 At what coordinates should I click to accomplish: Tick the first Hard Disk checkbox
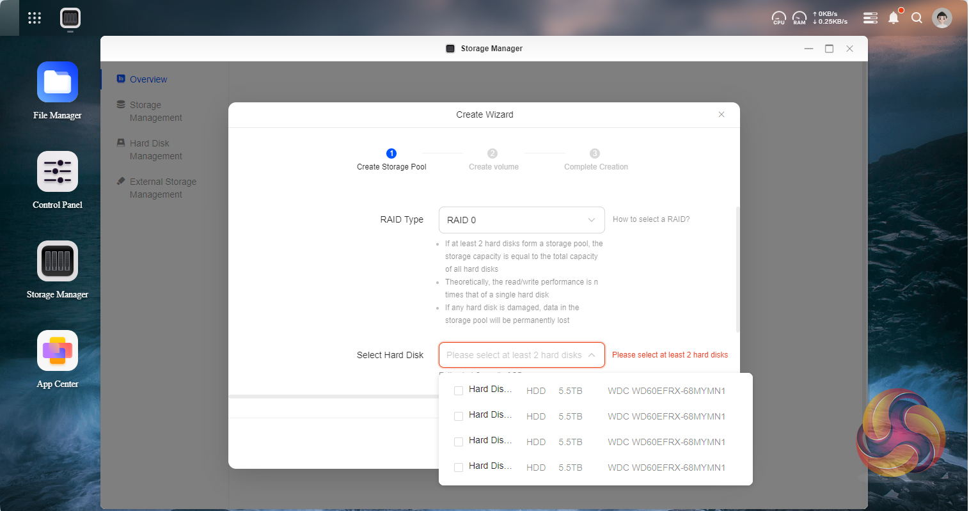point(459,391)
